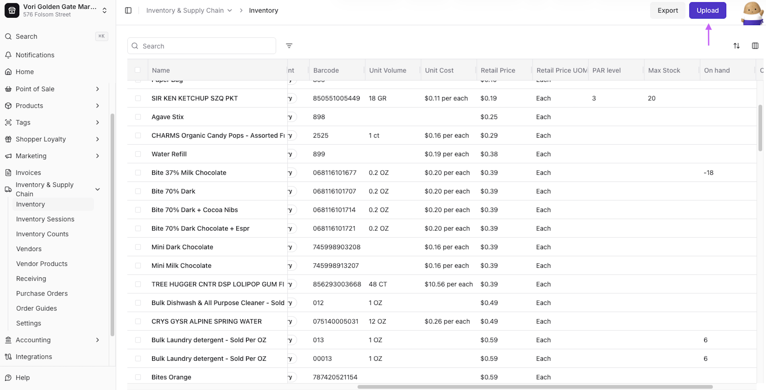Check the SIR KEN KETCHUP row checkbox
This screenshot has height=390, width=766.
click(x=138, y=98)
